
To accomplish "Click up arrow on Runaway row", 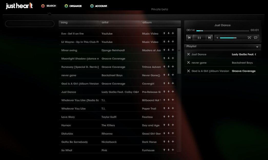I will coord(164,67).
